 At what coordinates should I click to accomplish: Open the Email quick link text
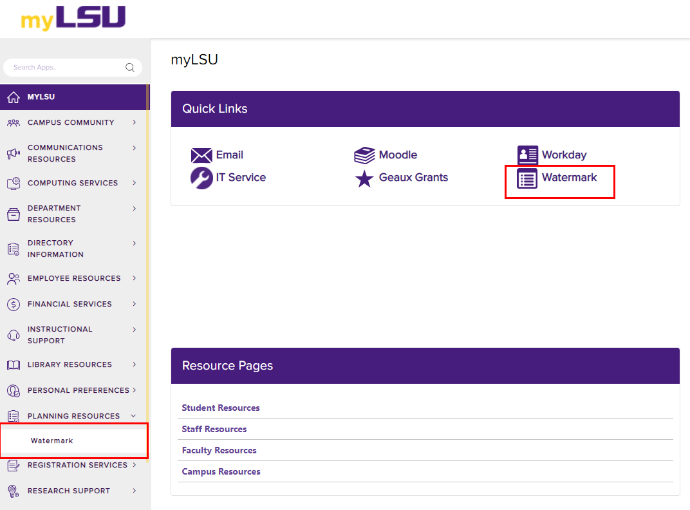[x=229, y=155]
